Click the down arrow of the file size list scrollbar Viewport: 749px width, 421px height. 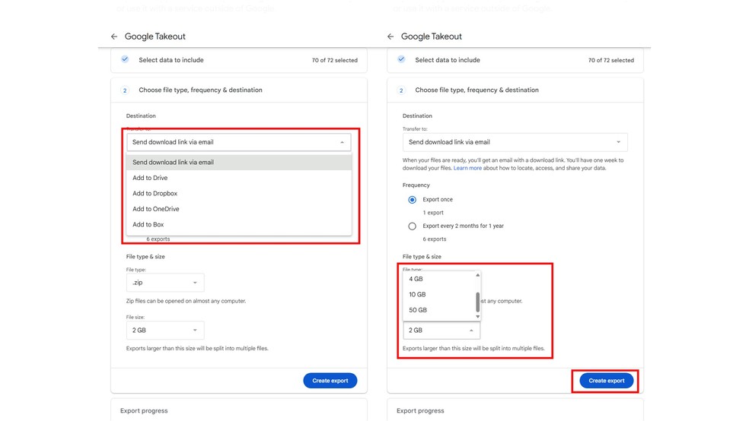coord(478,317)
